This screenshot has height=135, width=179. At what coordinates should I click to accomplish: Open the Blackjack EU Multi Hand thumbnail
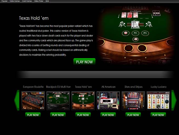click(x=58, y=101)
